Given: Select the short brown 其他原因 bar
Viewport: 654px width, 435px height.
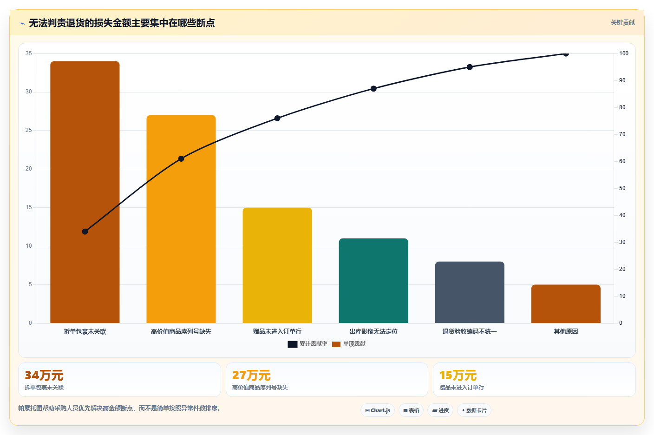Looking at the screenshot, I should coord(566,304).
